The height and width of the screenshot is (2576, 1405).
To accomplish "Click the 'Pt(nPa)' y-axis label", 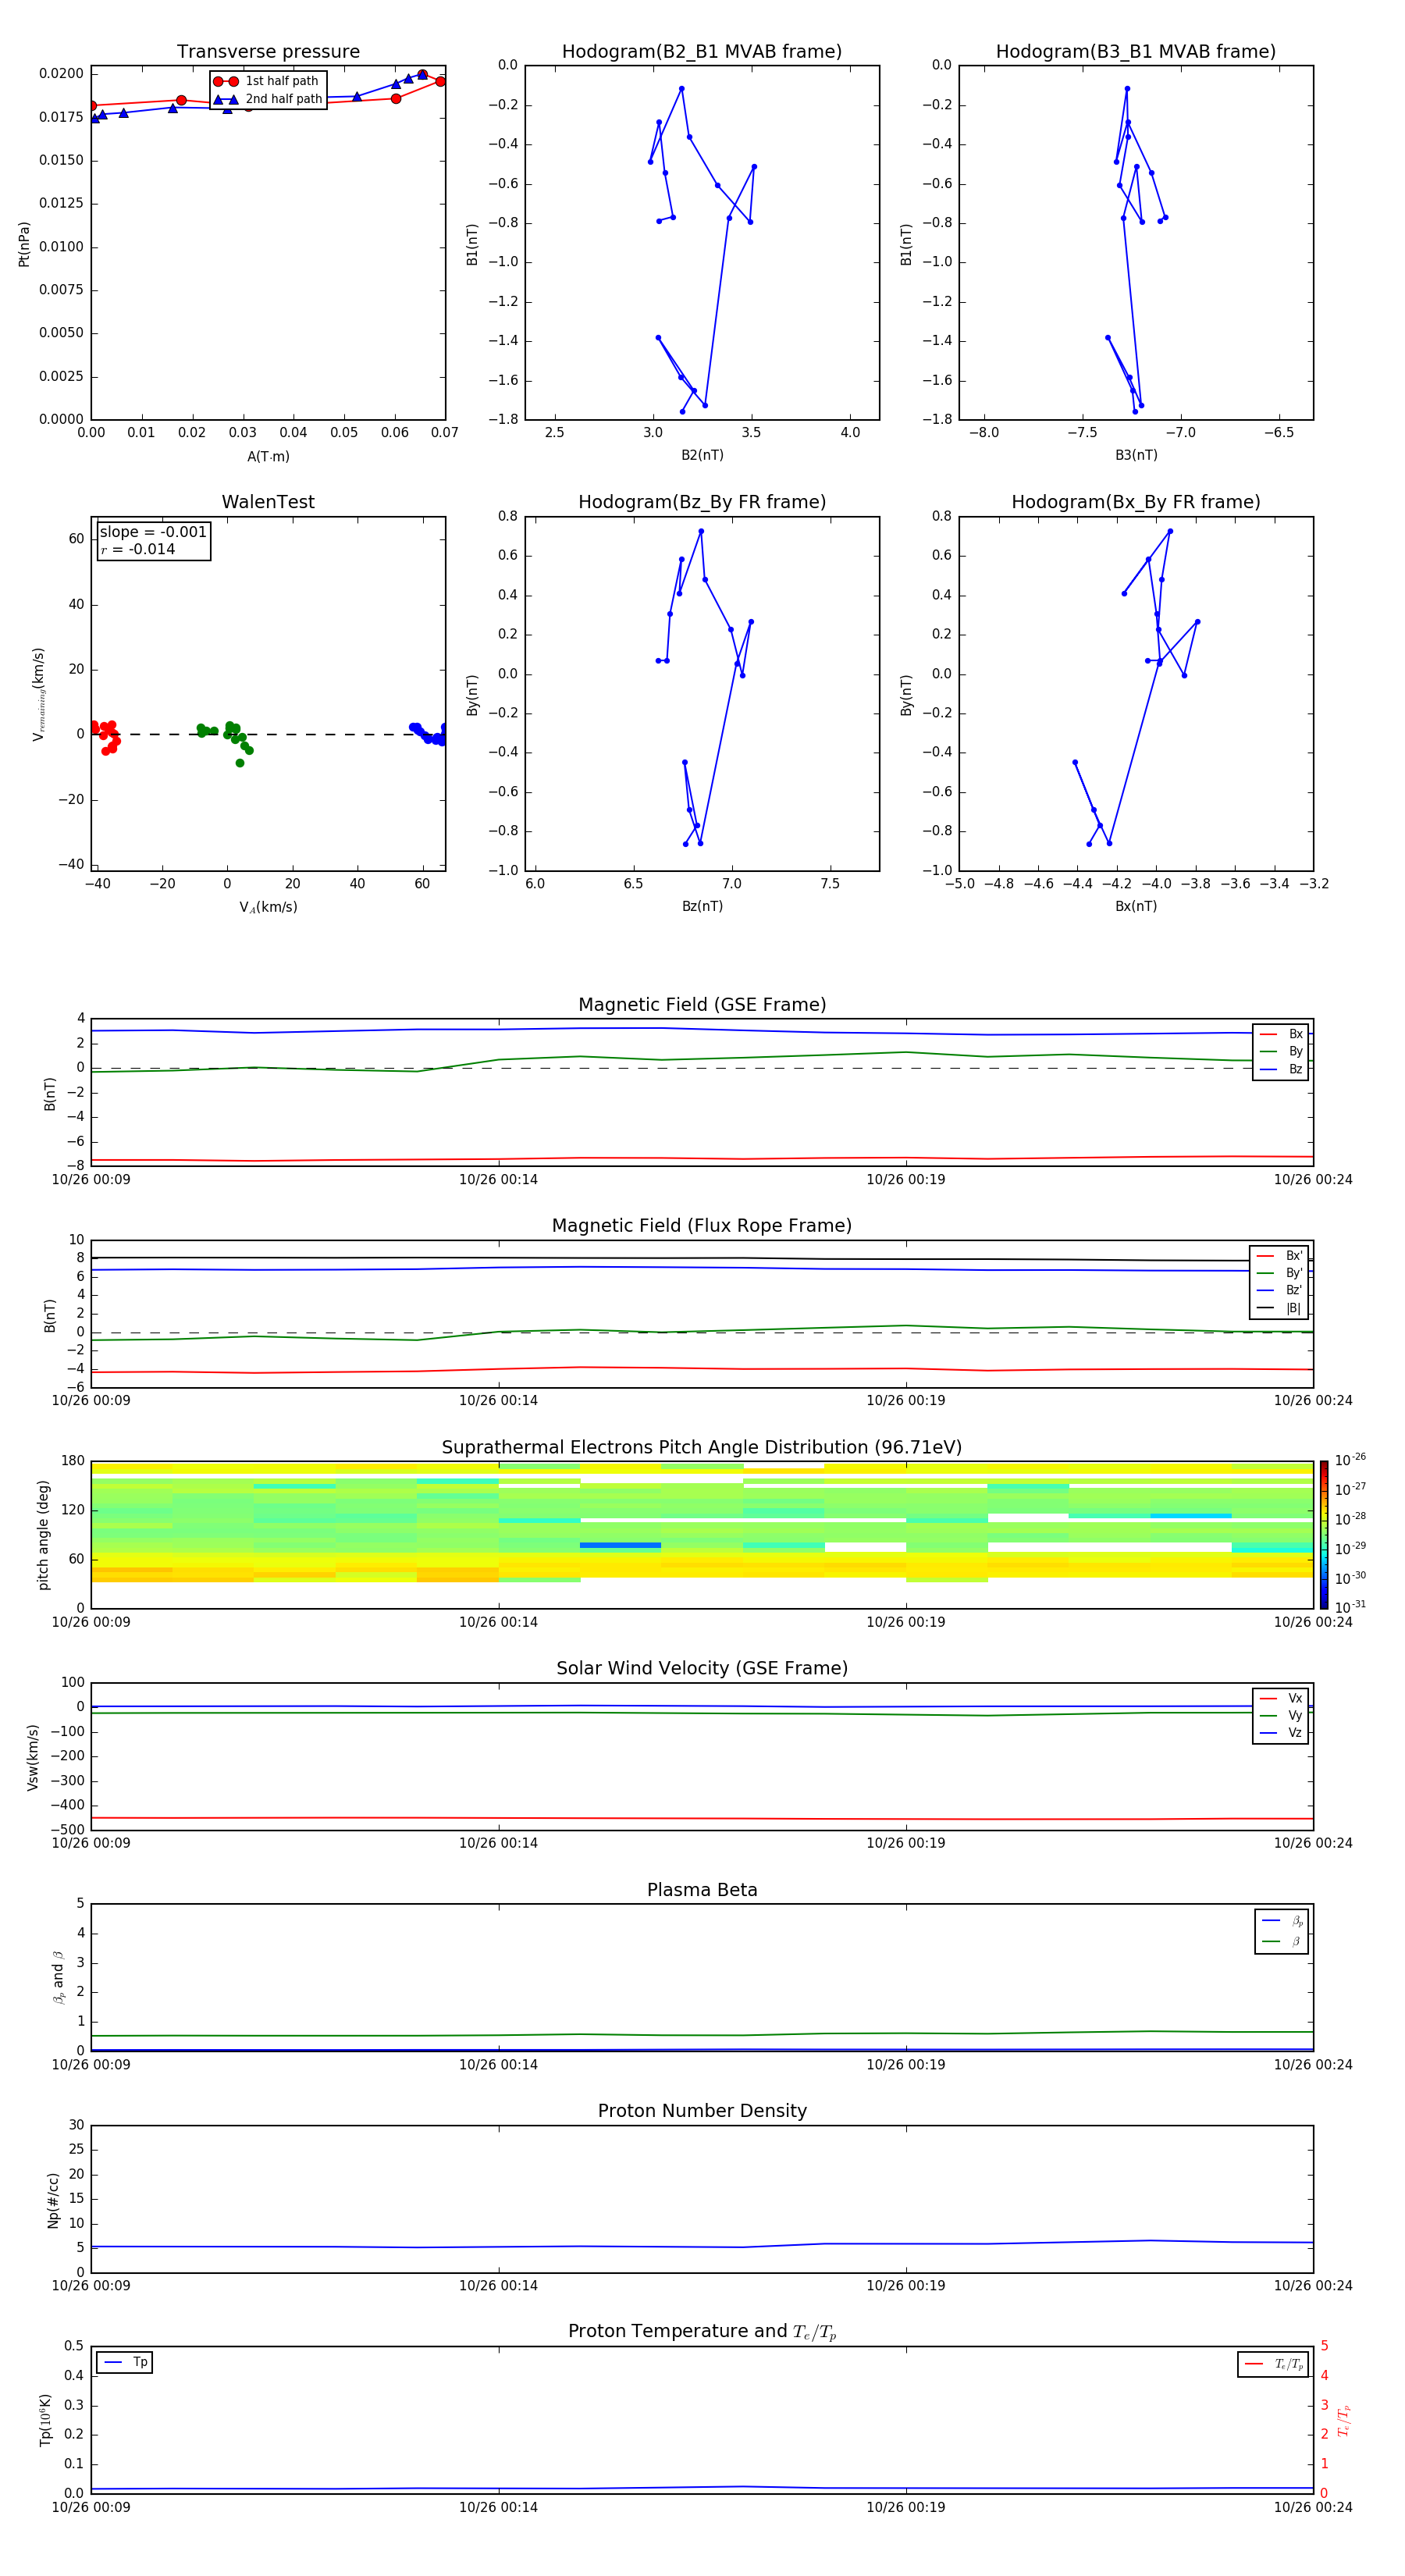I will pos(24,244).
